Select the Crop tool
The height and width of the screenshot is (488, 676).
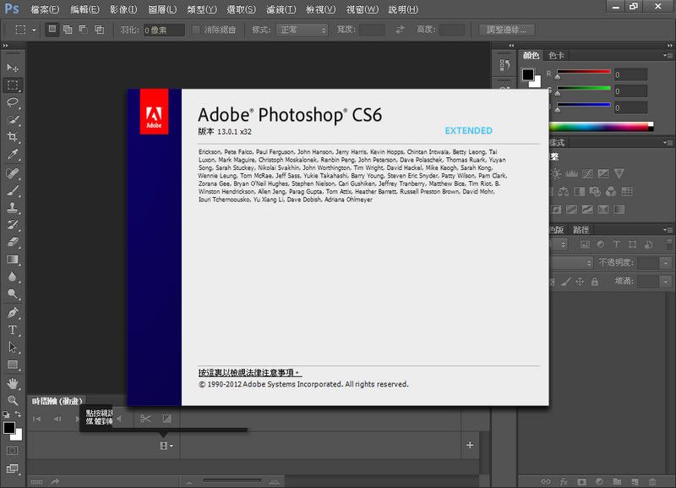coord(13,137)
